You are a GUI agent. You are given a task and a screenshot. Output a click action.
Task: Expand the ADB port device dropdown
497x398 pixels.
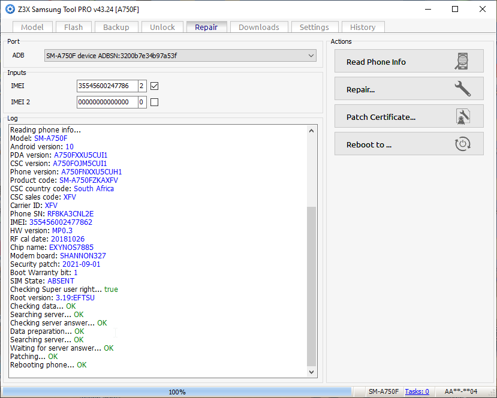(311, 56)
